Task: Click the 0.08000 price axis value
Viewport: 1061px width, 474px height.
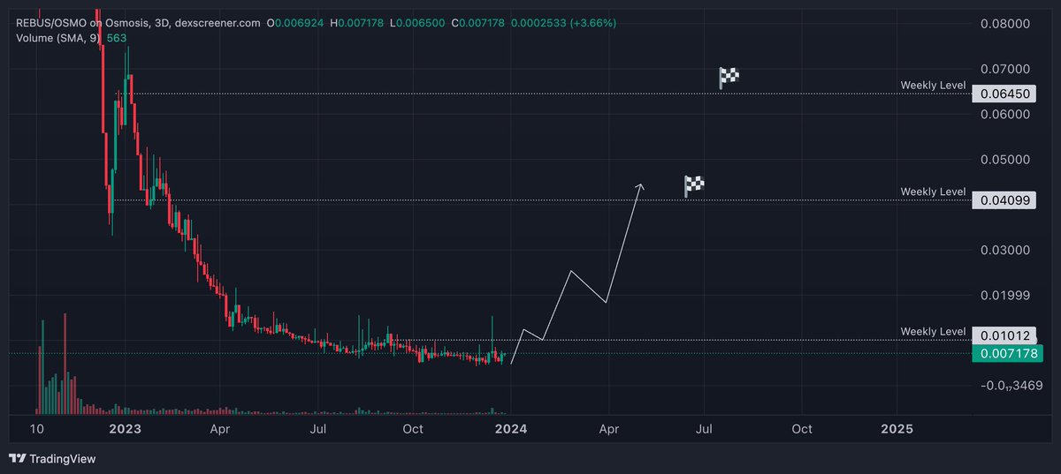Action: click(1006, 23)
